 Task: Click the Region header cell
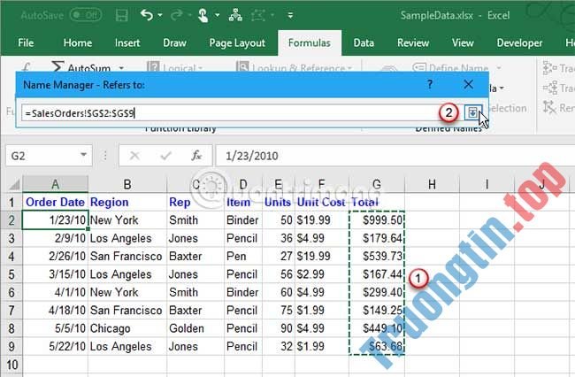tap(127, 202)
